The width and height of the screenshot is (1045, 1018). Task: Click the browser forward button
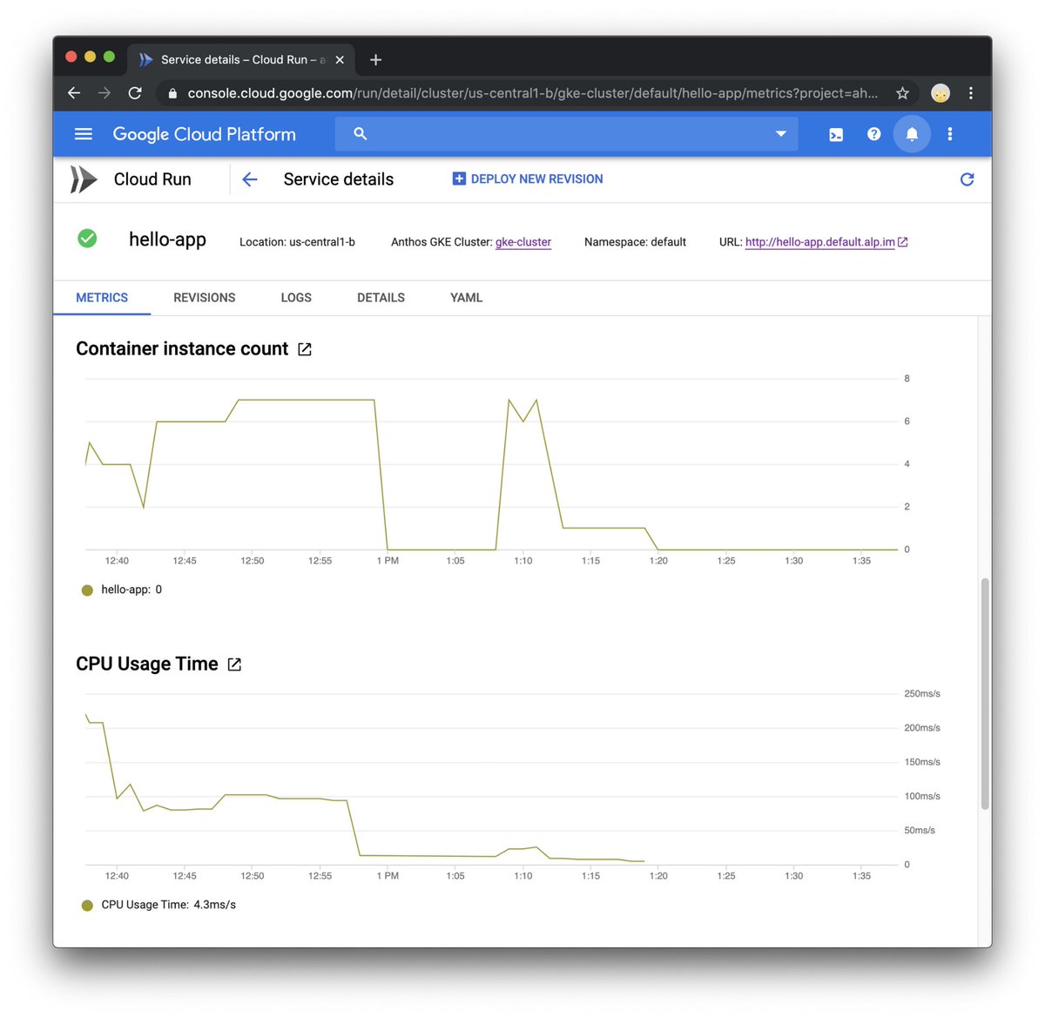(x=104, y=93)
